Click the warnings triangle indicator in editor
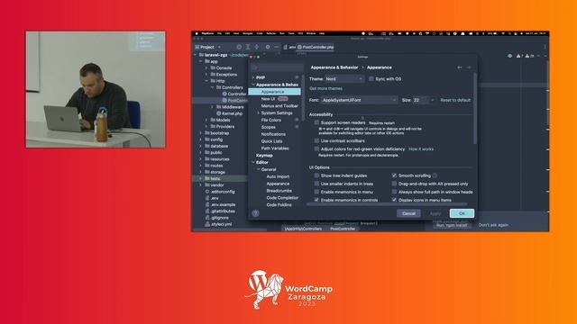The image size is (577, 324). point(518,56)
